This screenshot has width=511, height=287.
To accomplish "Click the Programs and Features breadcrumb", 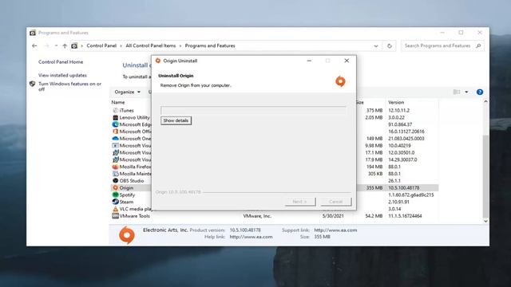I will tap(210, 46).
